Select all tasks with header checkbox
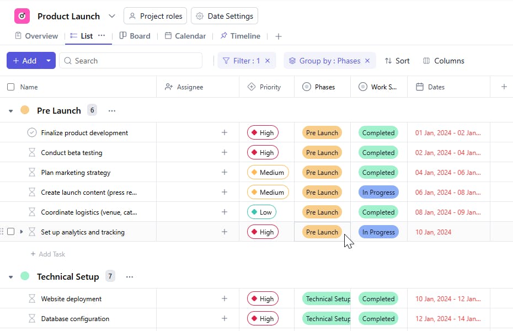Image resolution: width=513 pixels, height=331 pixels. pos(11,87)
